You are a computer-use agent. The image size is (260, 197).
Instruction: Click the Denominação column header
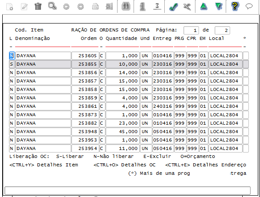32,39
